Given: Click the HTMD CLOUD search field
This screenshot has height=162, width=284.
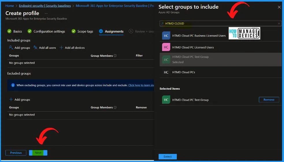Looking at the screenshot, I should click(x=220, y=24).
